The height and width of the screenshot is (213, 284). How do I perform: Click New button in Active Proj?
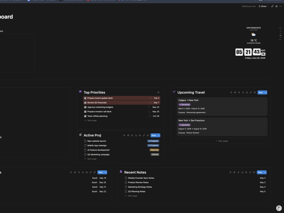point(154,135)
